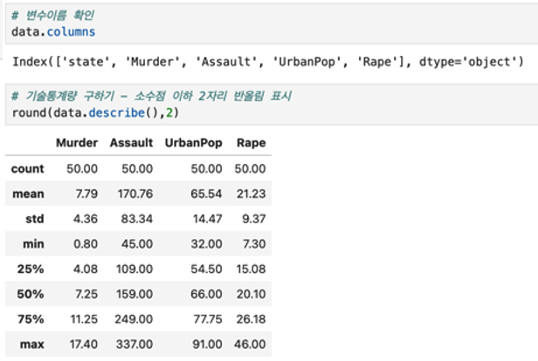Click the max row label
538x361 pixels.
click(32, 344)
